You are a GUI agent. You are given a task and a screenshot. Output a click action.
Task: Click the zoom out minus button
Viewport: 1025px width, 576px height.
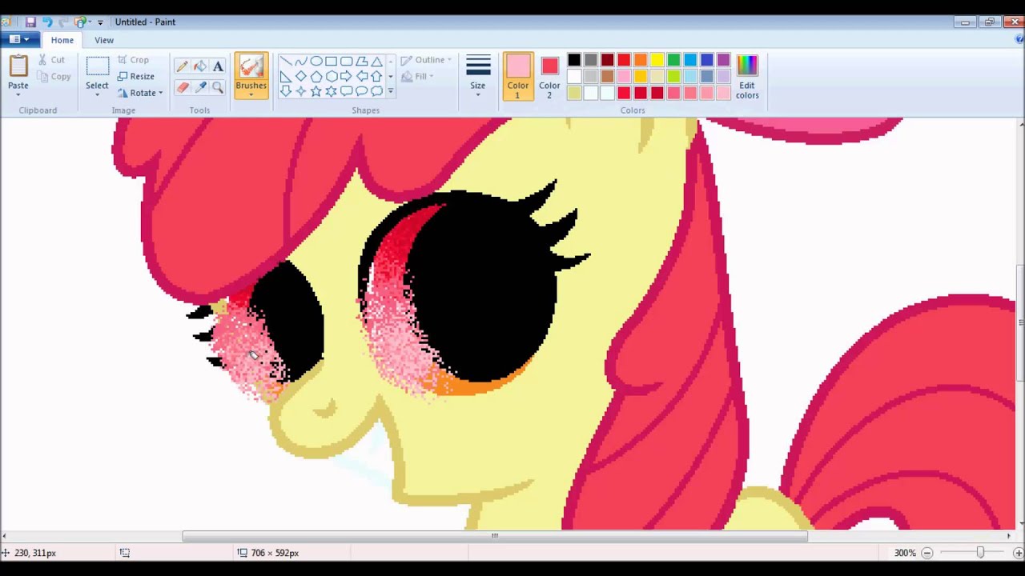[x=927, y=553]
